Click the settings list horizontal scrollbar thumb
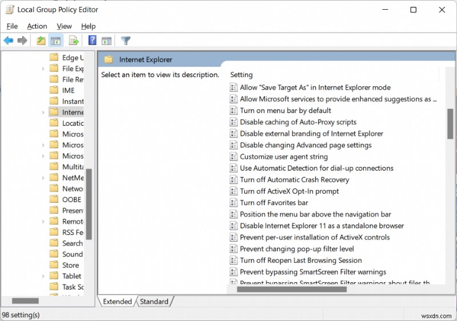The height and width of the screenshot is (321, 457). pyautogui.click(x=292, y=289)
